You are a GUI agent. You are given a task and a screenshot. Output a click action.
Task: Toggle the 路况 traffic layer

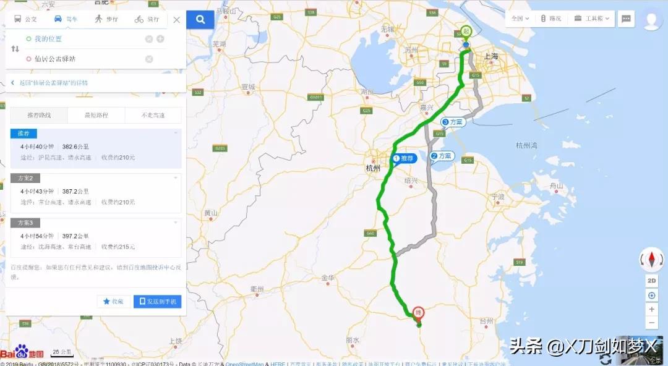point(551,19)
